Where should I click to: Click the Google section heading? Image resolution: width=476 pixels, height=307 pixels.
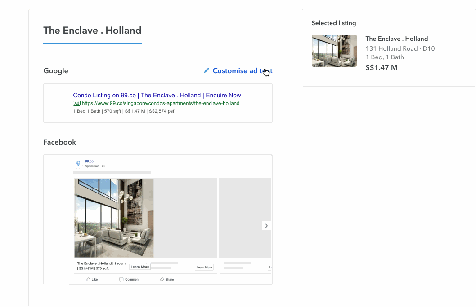tap(55, 71)
